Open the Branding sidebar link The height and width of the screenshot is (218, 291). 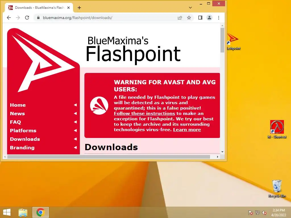[22, 148]
